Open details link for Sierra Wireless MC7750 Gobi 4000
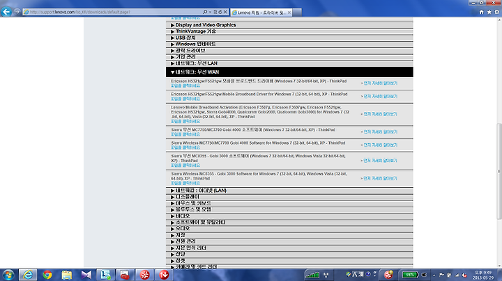Image resolution: width=502 pixels, height=281 pixels. [380, 145]
